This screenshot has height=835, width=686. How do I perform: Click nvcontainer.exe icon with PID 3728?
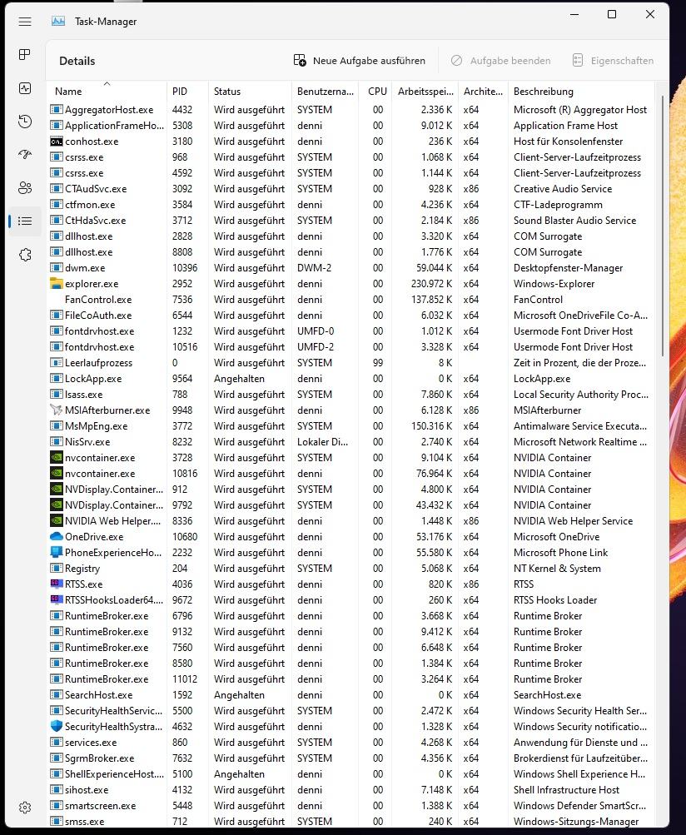coord(56,457)
